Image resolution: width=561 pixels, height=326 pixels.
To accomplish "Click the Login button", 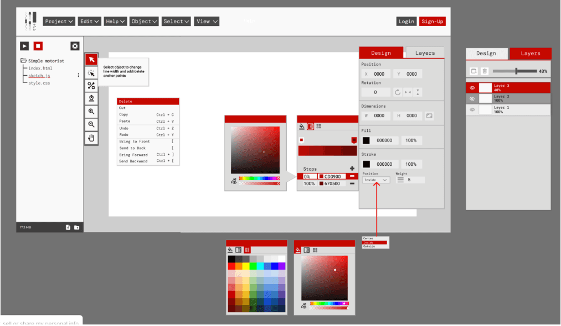I will [x=406, y=22].
